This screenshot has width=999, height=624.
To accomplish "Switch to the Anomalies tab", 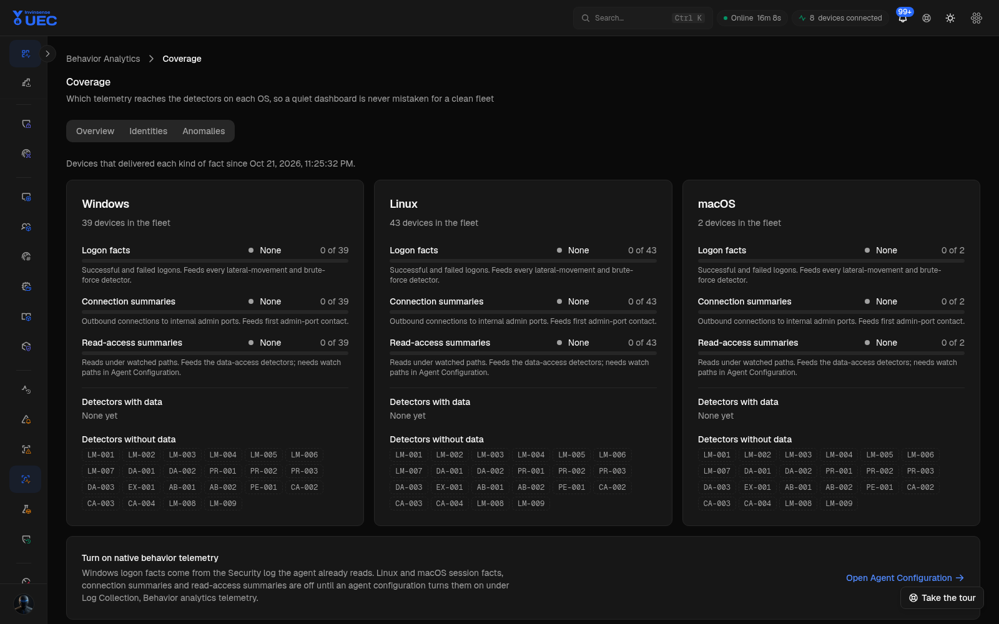I will click(x=204, y=131).
